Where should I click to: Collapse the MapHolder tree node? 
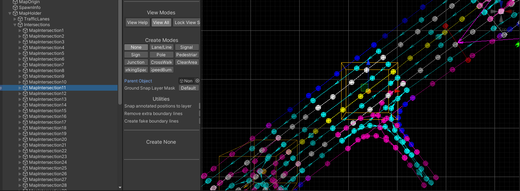10,13
